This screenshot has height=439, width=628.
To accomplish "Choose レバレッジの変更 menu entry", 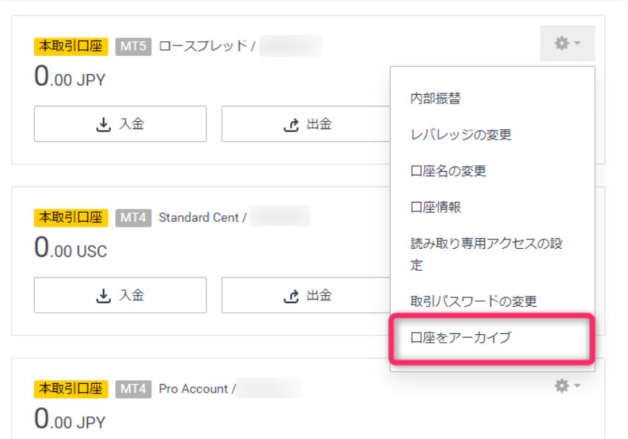I will pyautogui.click(x=461, y=135).
